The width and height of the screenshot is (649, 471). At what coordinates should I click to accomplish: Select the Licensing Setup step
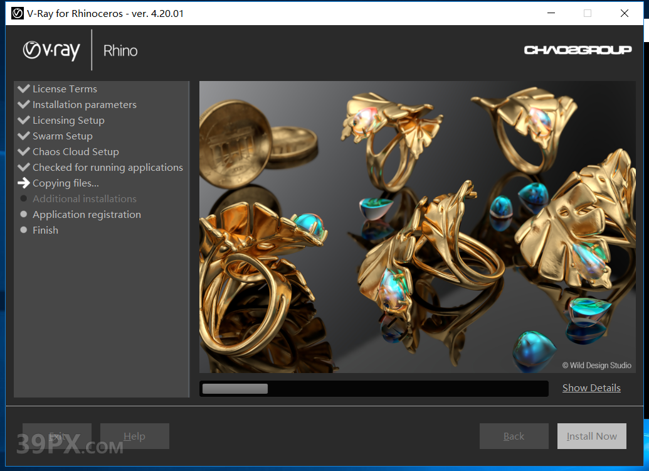click(68, 120)
